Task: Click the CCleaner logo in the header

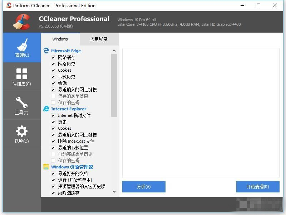Action: [x=22, y=22]
